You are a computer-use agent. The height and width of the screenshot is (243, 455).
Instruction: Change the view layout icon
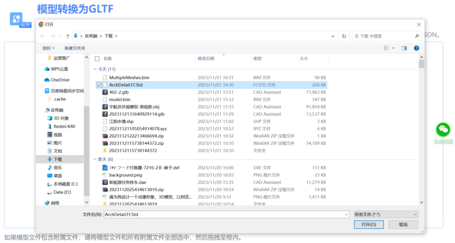coord(386,48)
